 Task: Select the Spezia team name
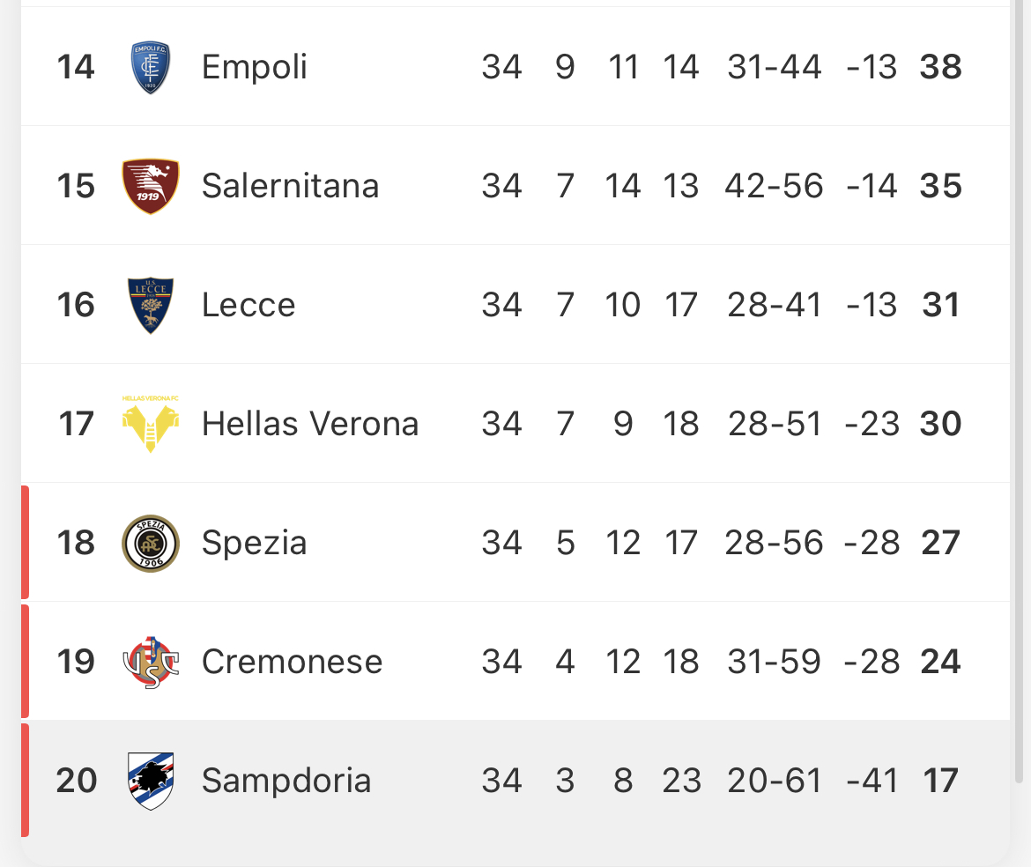pos(255,543)
